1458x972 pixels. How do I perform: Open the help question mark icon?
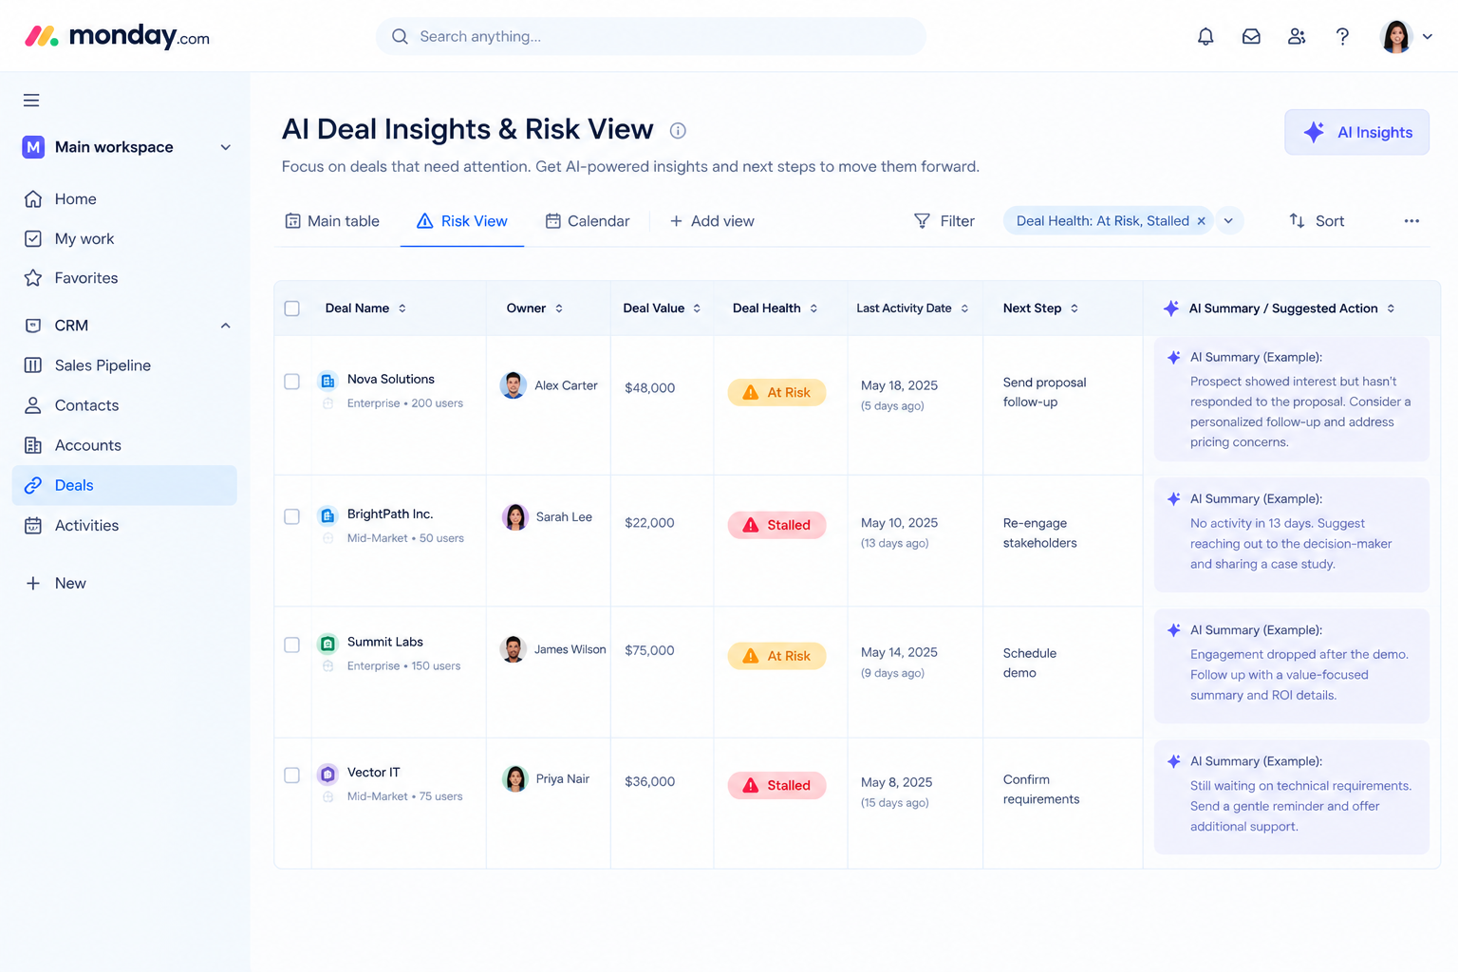click(1342, 37)
